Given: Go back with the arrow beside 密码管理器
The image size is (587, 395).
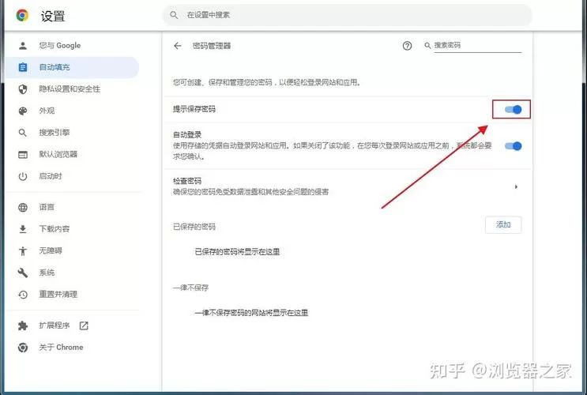Looking at the screenshot, I should (x=178, y=46).
